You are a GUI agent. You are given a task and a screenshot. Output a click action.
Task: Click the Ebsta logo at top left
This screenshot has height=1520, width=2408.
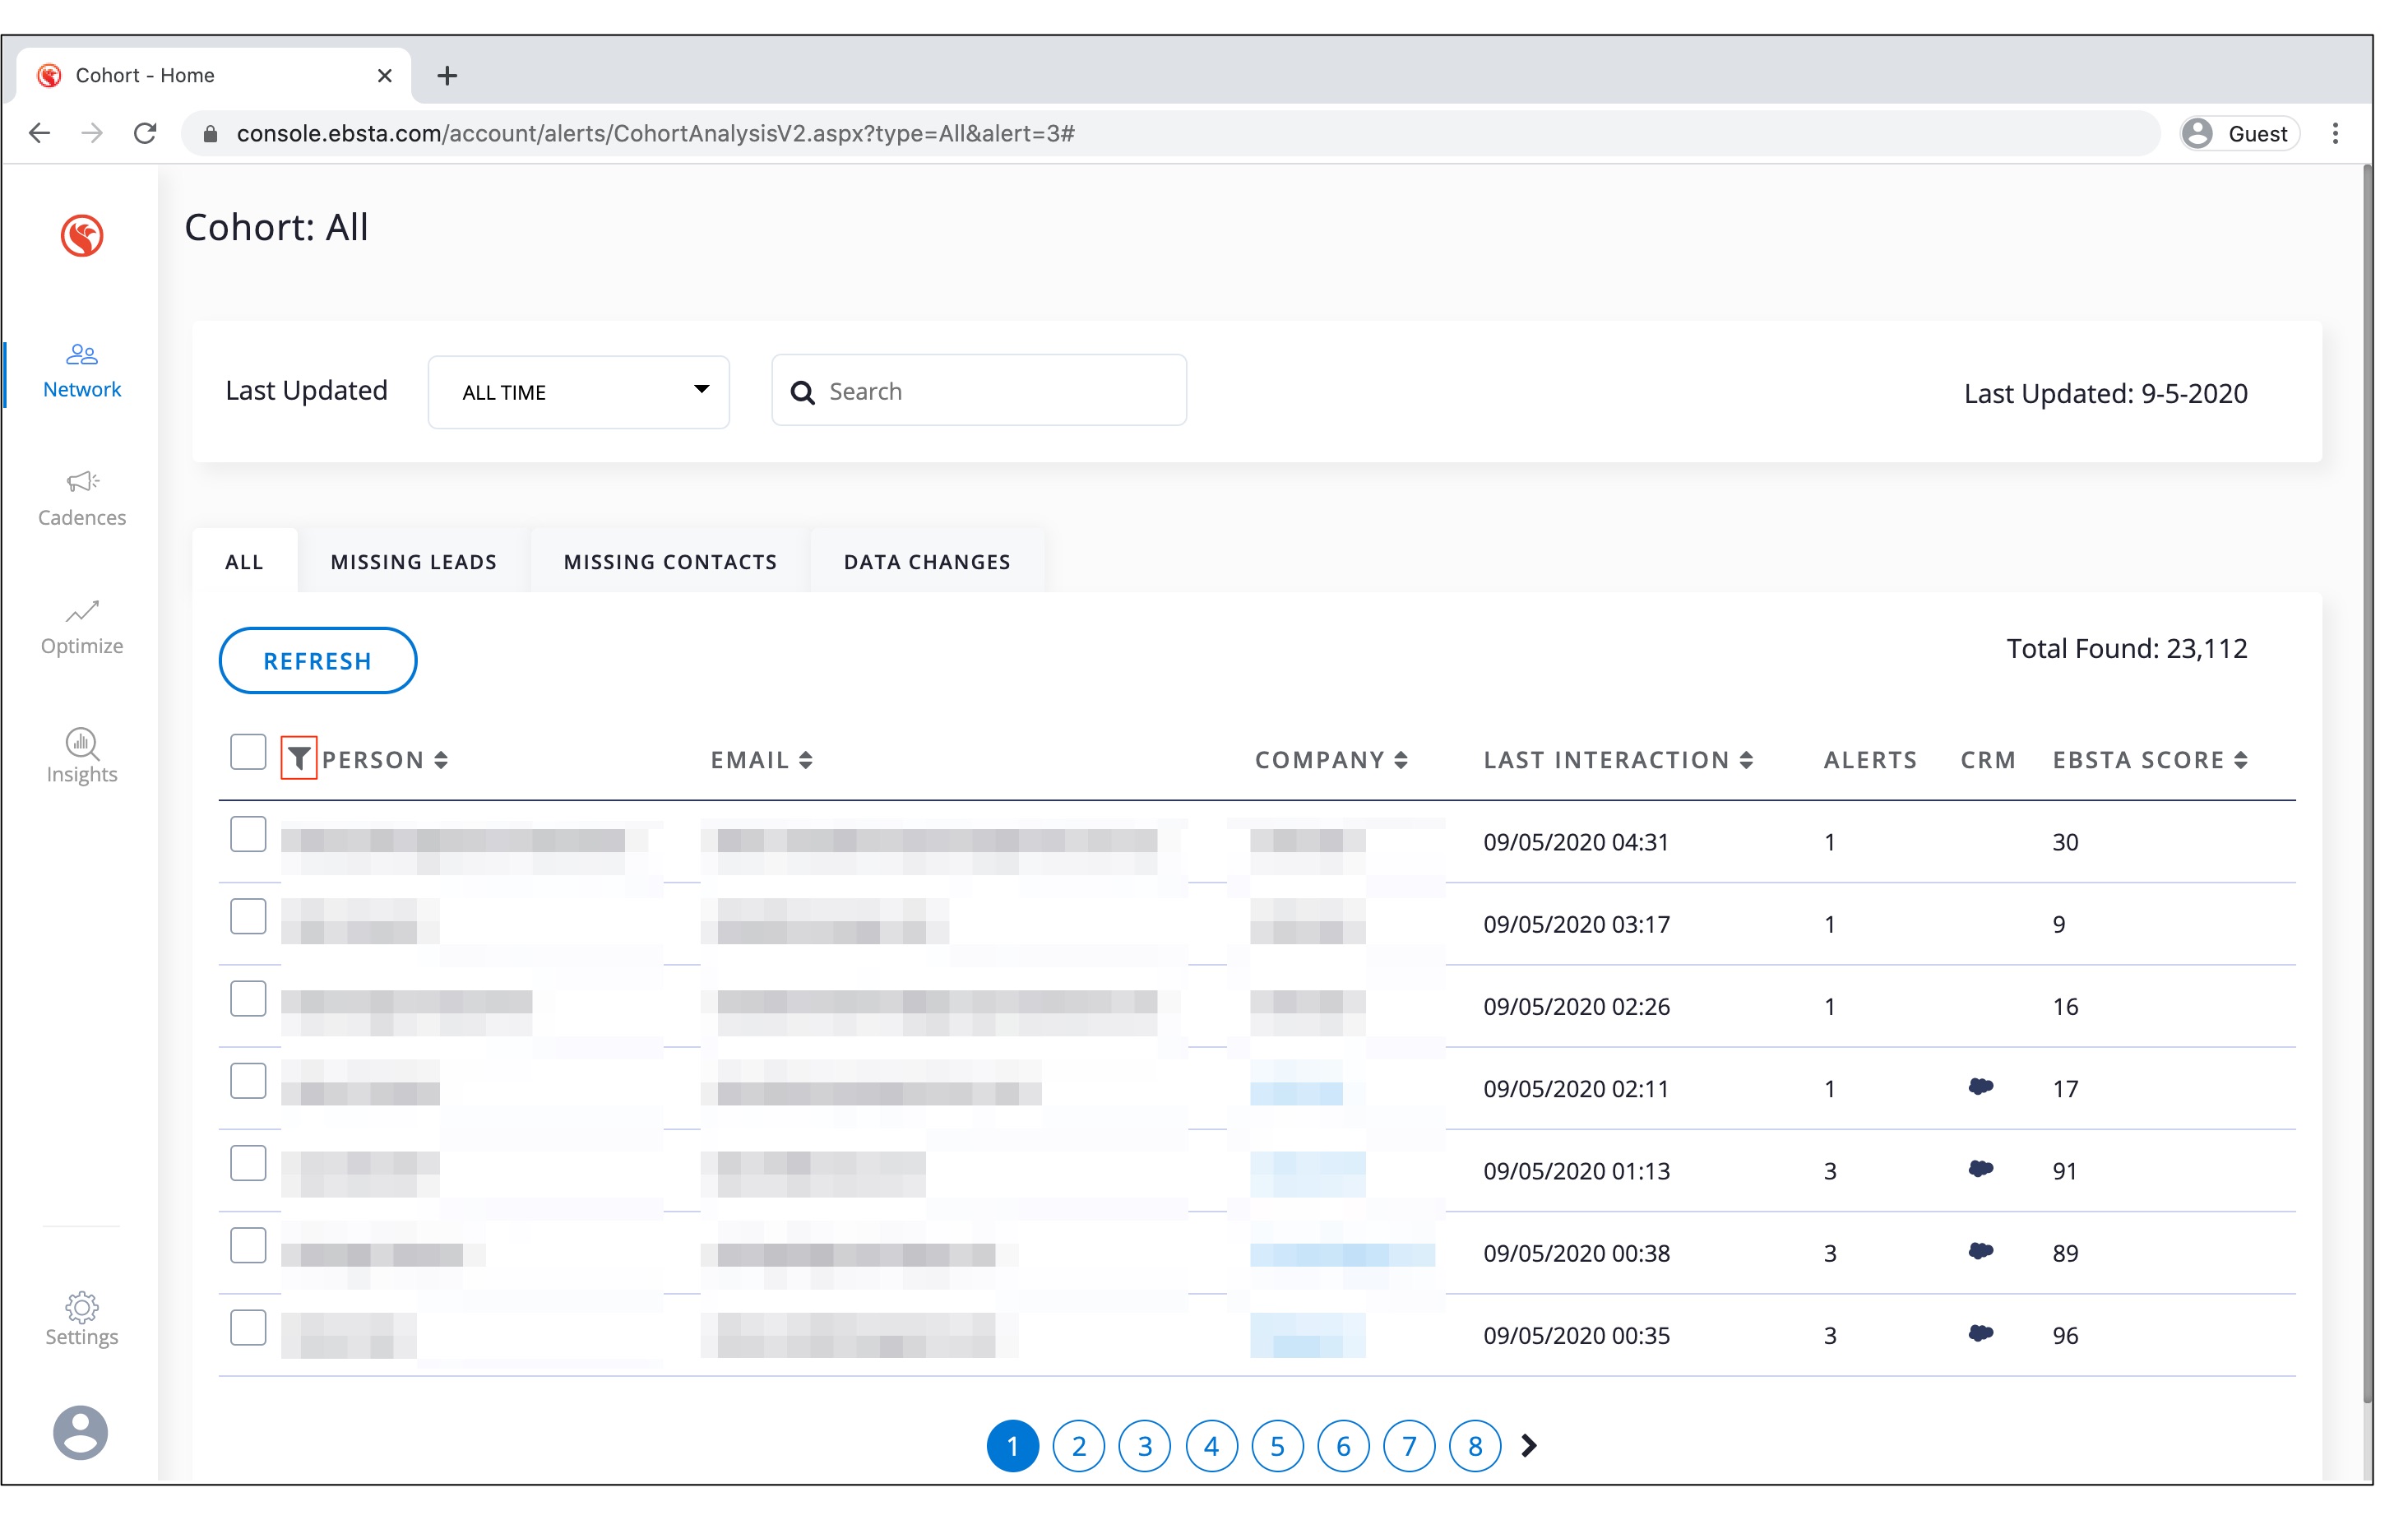tap(82, 236)
